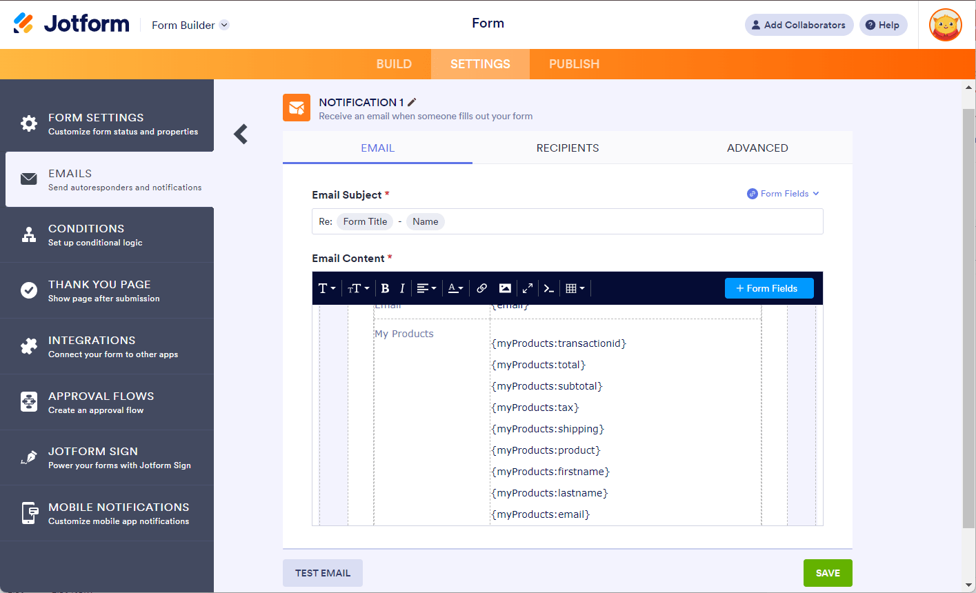Open the text color picker
Image resolution: width=976 pixels, height=593 pixels.
(x=455, y=288)
